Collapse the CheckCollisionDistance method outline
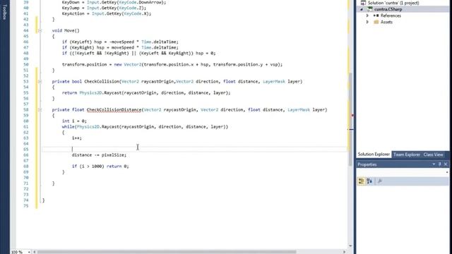452x254 pixels. (40, 110)
